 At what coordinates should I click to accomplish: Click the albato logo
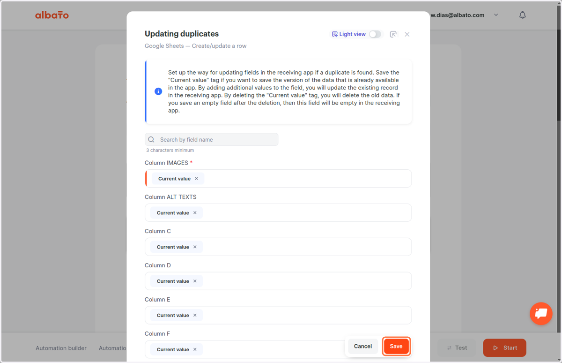pyautogui.click(x=52, y=15)
